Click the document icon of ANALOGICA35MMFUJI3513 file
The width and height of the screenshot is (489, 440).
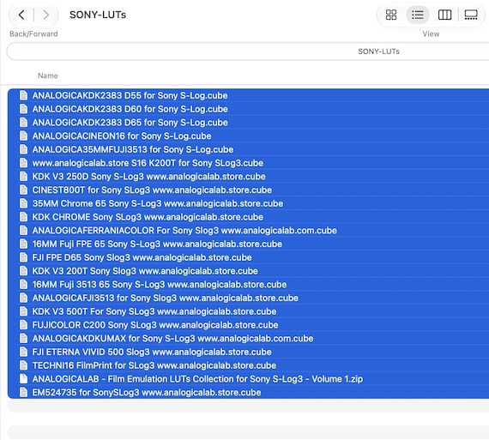(23, 149)
